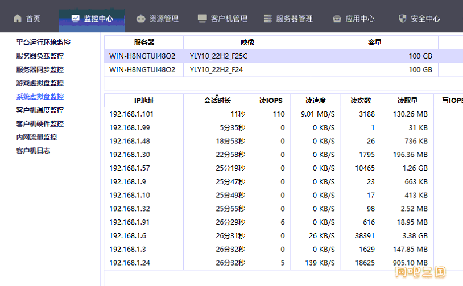Viewport: 463px width, 286px height.
Task: Click the monitor icon of 客户机管理
Action: click(202, 19)
